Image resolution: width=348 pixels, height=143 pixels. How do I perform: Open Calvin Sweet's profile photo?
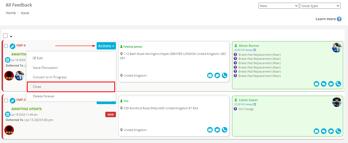(337, 102)
